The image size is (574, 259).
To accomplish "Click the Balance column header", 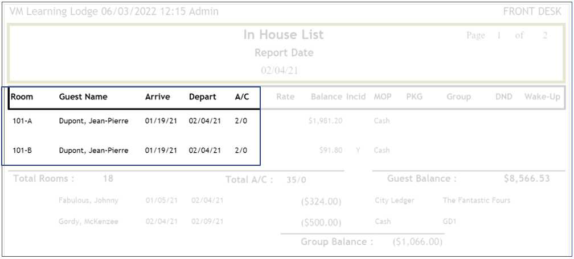I will pyautogui.click(x=326, y=97).
